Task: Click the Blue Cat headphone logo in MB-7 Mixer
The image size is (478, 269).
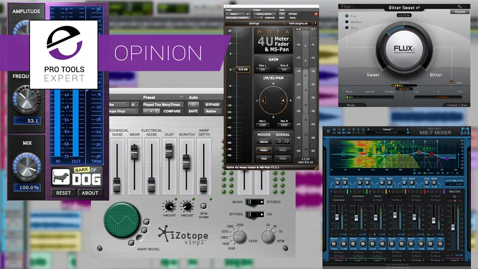Action: point(465,132)
